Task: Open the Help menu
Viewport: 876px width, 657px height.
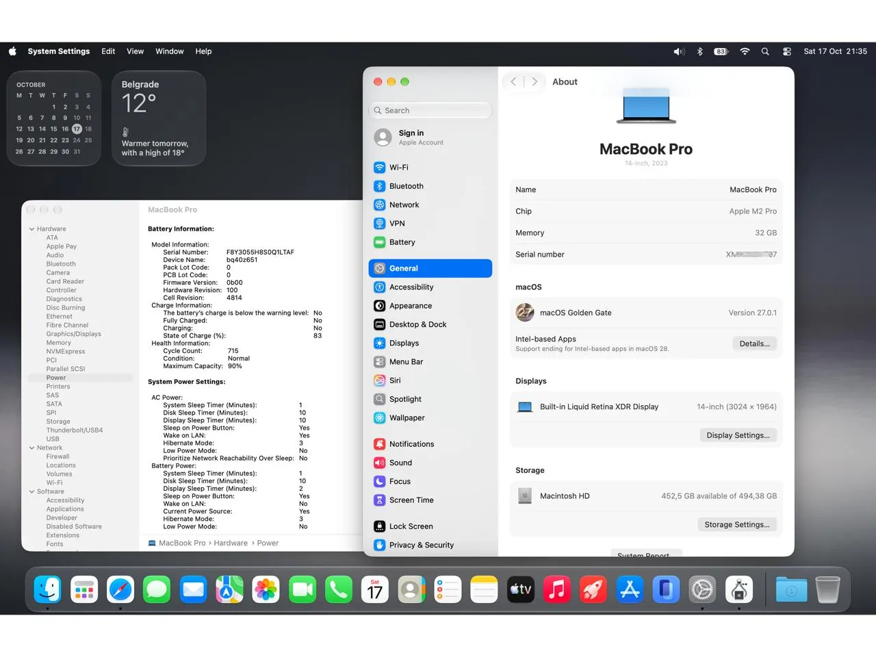Action: (x=203, y=51)
